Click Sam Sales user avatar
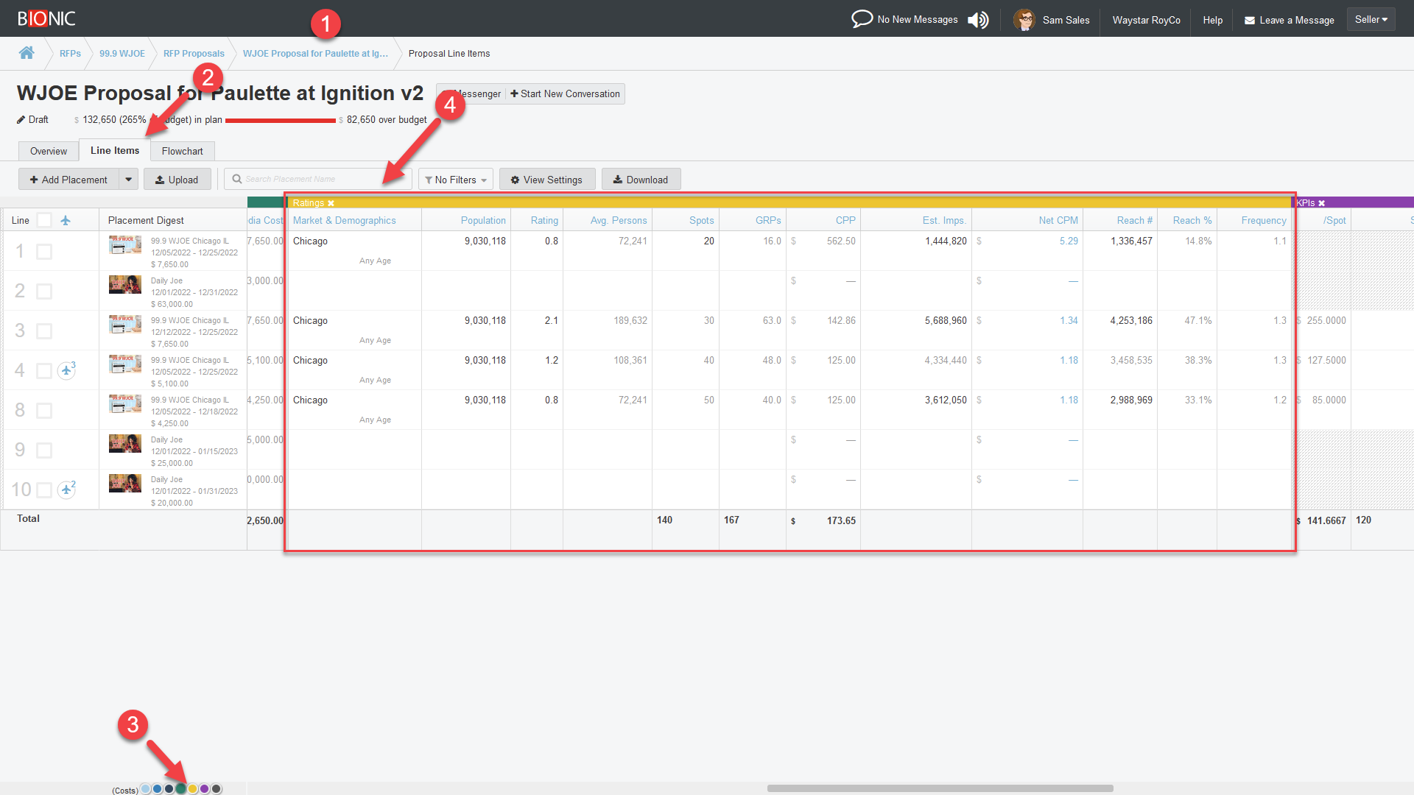 tap(1024, 20)
